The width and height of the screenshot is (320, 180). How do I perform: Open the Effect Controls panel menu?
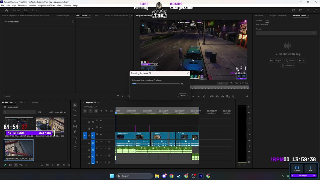click(90, 15)
